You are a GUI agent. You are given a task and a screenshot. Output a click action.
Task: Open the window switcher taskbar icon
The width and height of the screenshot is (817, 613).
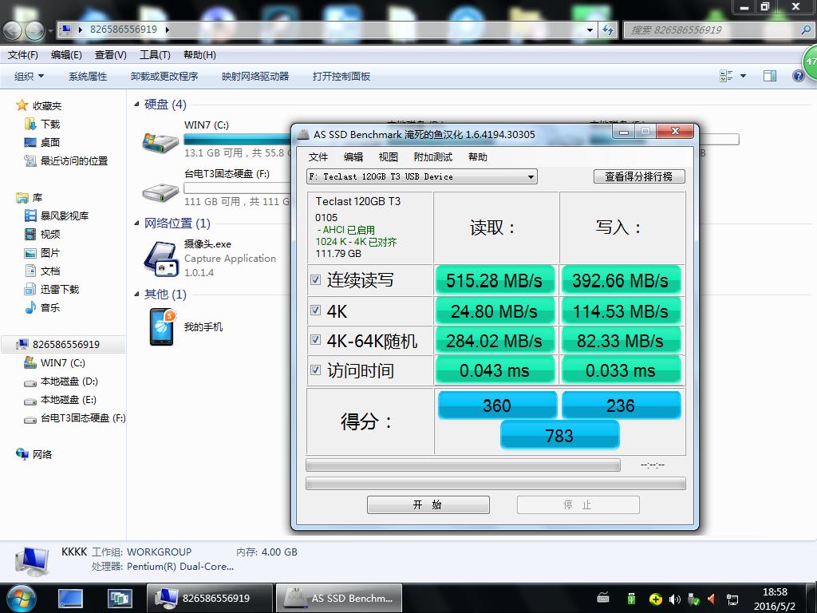120,599
